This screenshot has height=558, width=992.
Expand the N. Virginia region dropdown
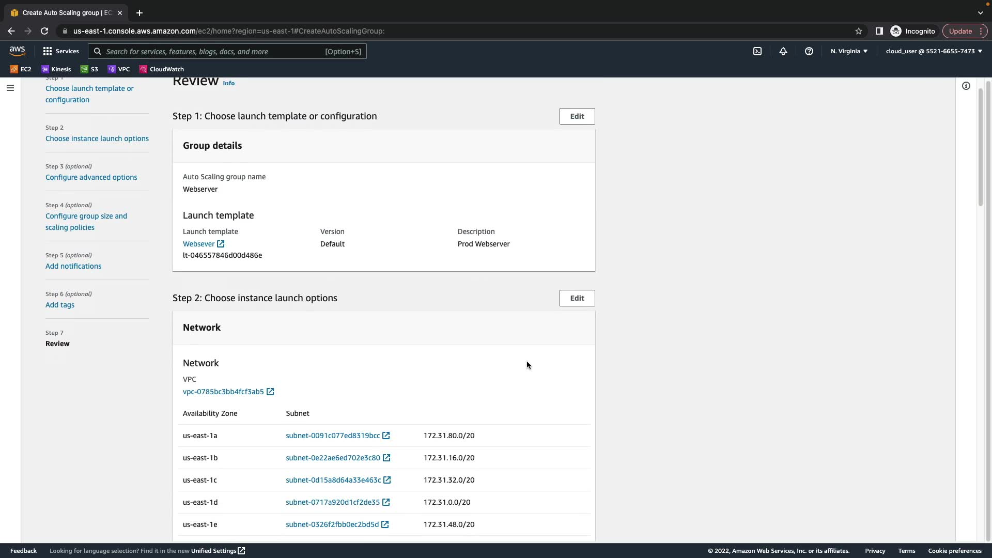[849, 51]
